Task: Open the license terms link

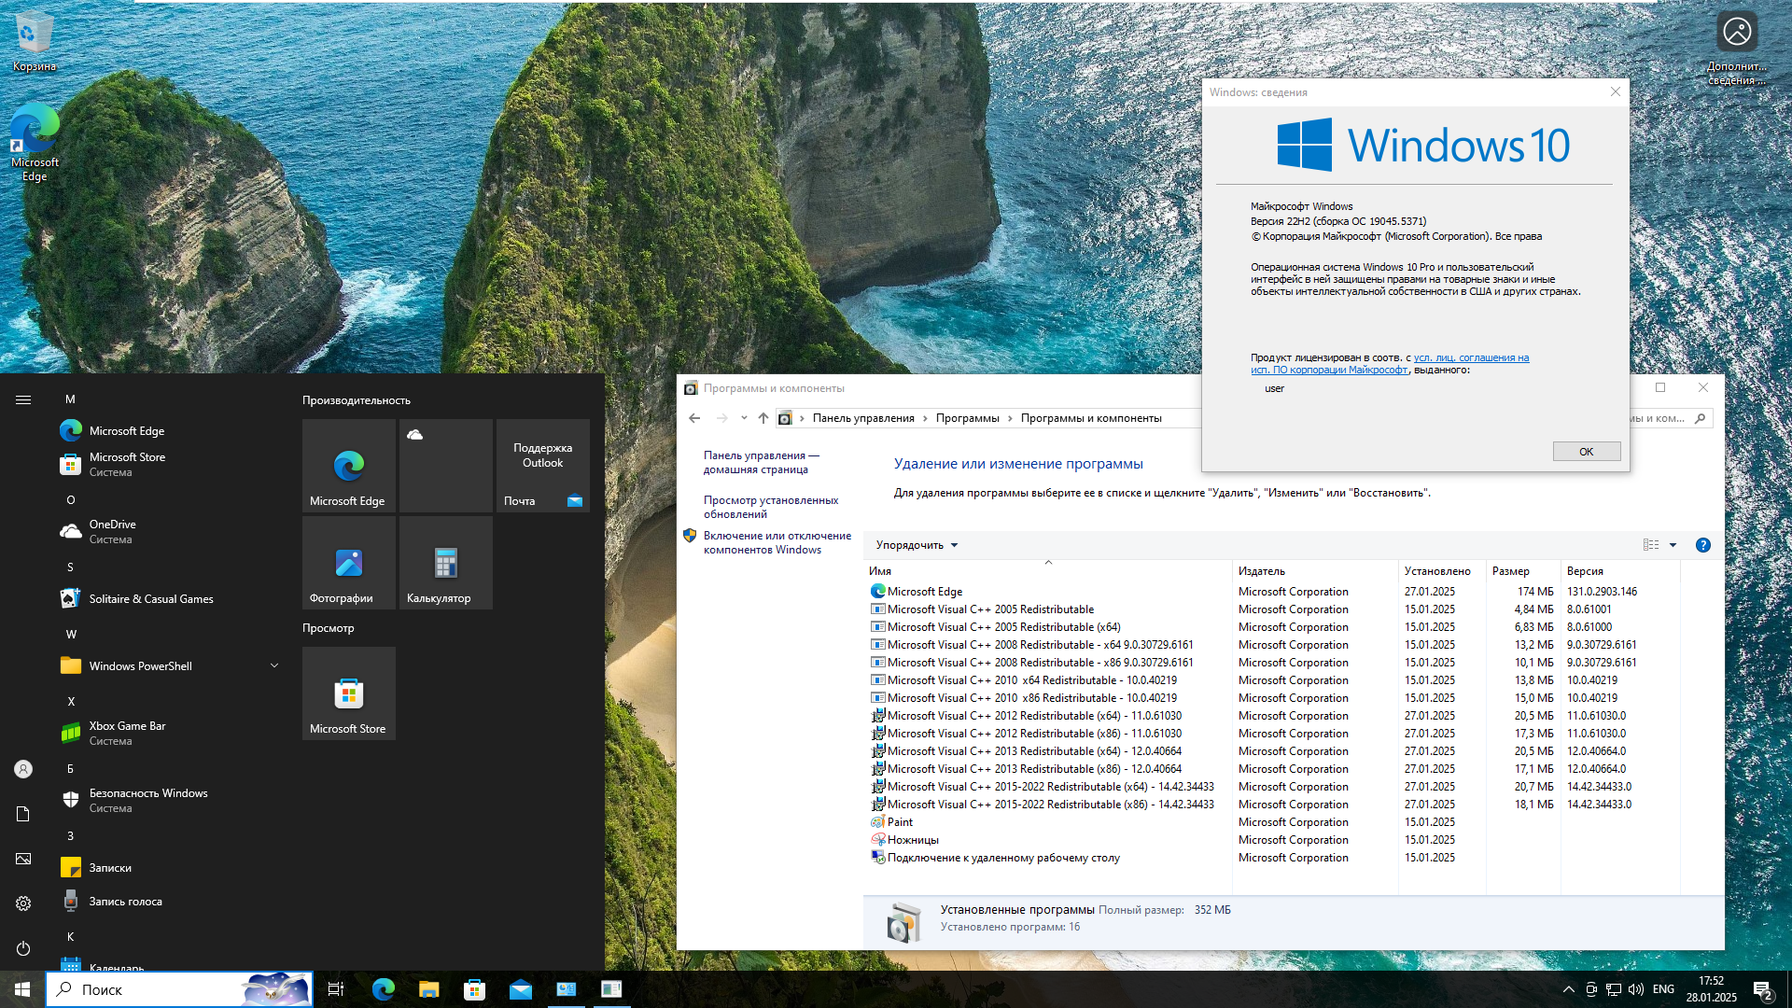Action: (x=1470, y=357)
